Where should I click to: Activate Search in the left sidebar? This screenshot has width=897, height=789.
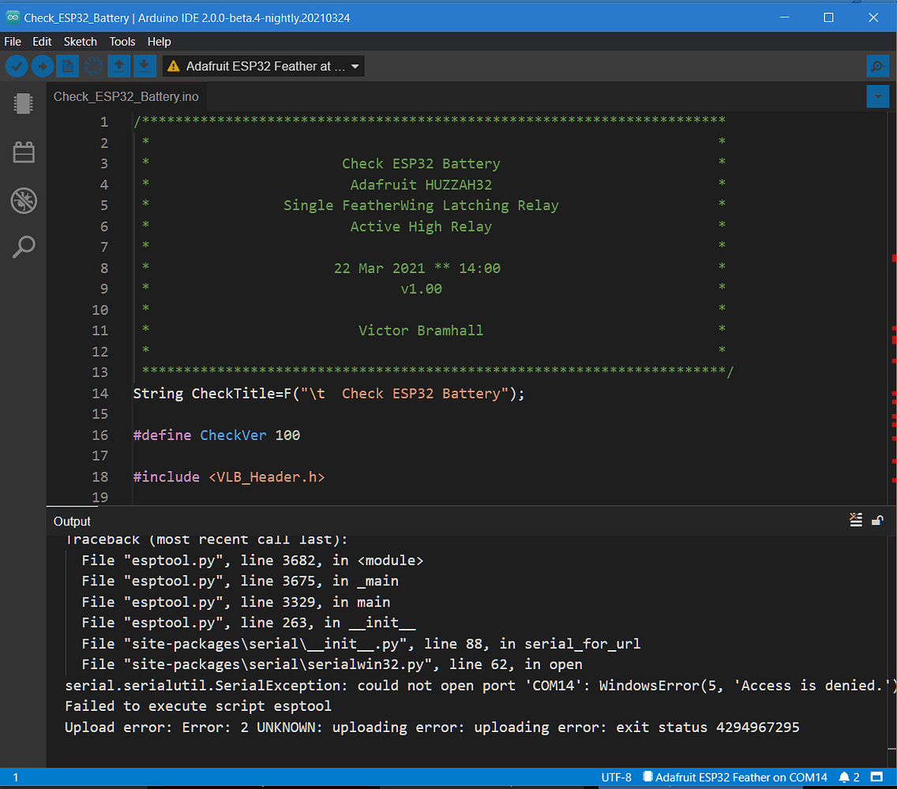coord(23,247)
